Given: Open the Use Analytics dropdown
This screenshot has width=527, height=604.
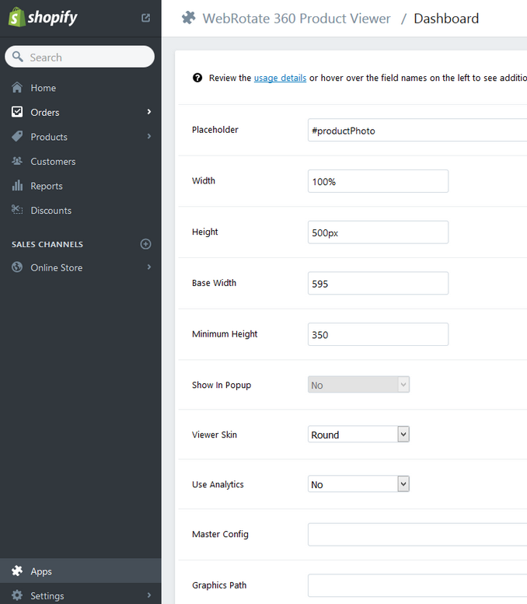Looking at the screenshot, I should (x=358, y=484).
